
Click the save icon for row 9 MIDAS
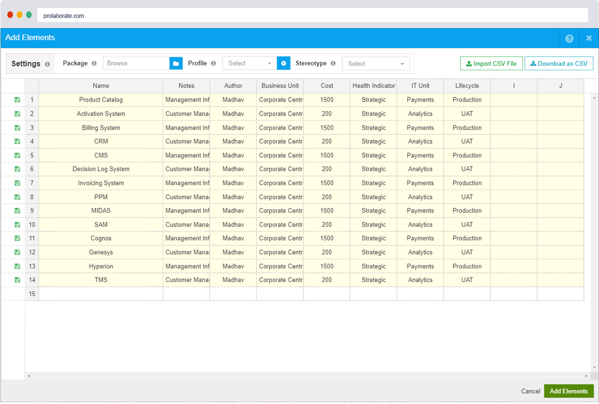pyautogui.click(x=17, y=211)
